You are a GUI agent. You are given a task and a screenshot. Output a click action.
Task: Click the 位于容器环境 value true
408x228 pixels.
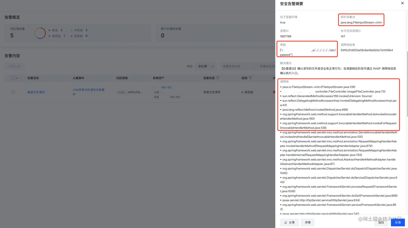(283, 22)
